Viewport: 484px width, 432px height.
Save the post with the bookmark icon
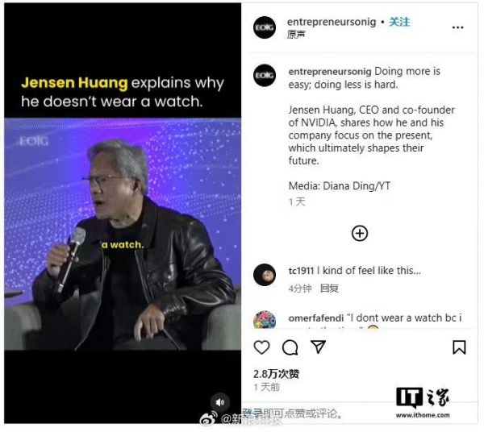click(459, 347)
